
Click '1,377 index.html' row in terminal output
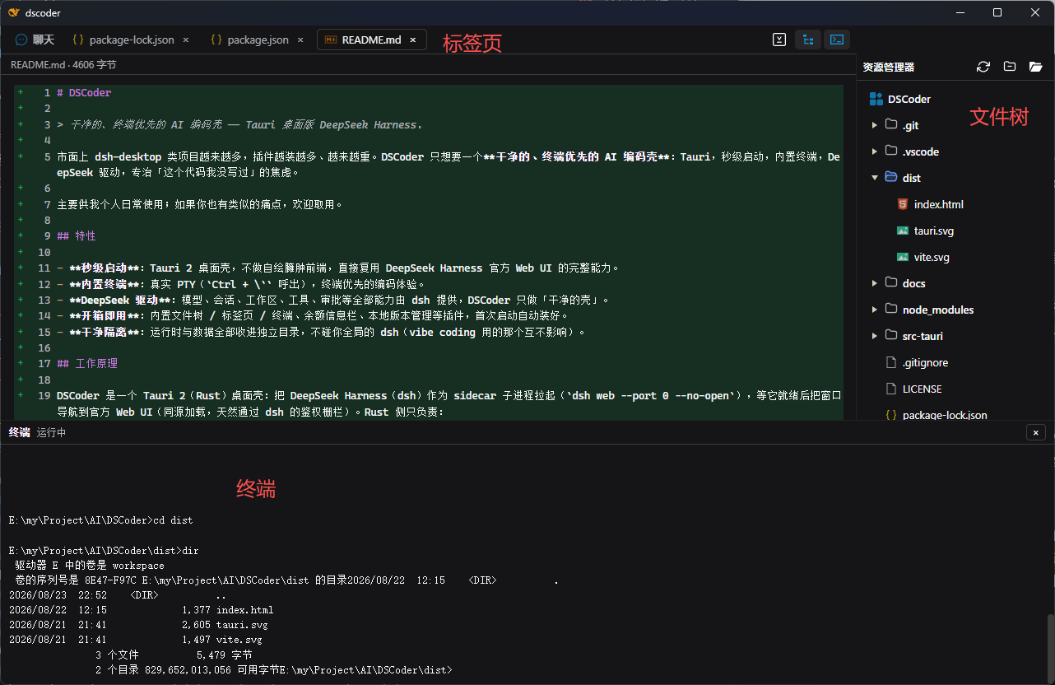click(227, 610)
